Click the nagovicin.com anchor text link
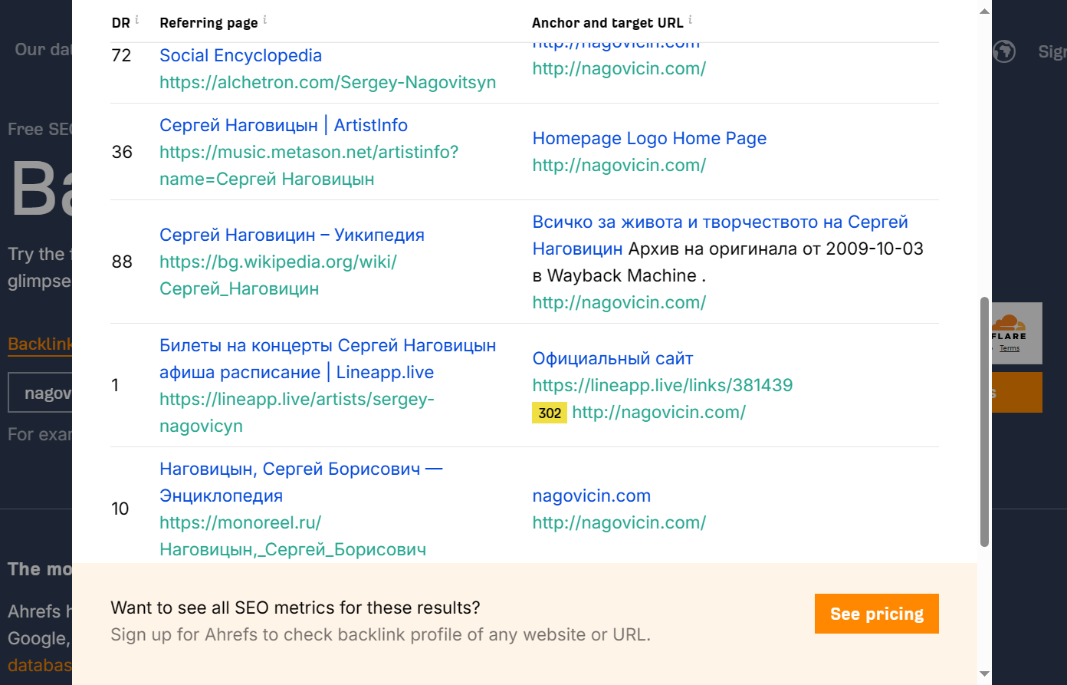Viewport: 1067px width, 685px height. point(592,496)
